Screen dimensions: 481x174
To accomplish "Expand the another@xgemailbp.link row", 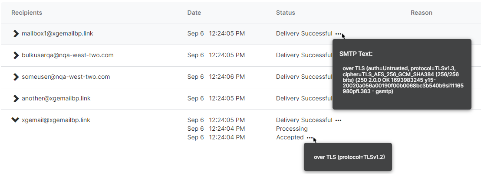I will (16, 99).
